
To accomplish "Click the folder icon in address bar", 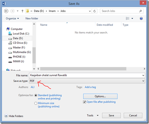I will 27,11.
